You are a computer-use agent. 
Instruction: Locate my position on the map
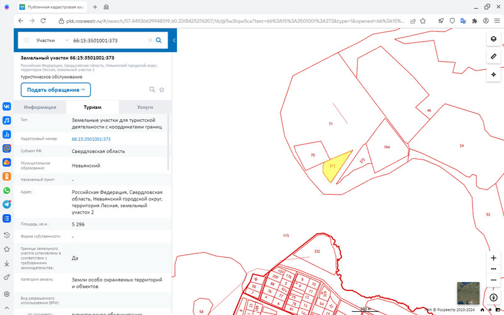[x=493, y=297]
